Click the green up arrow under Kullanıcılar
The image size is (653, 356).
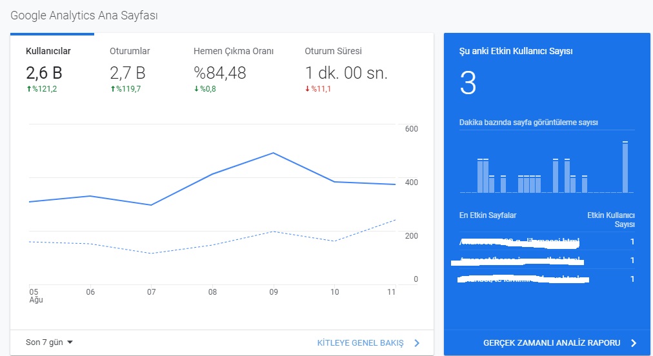click(29, 89)
